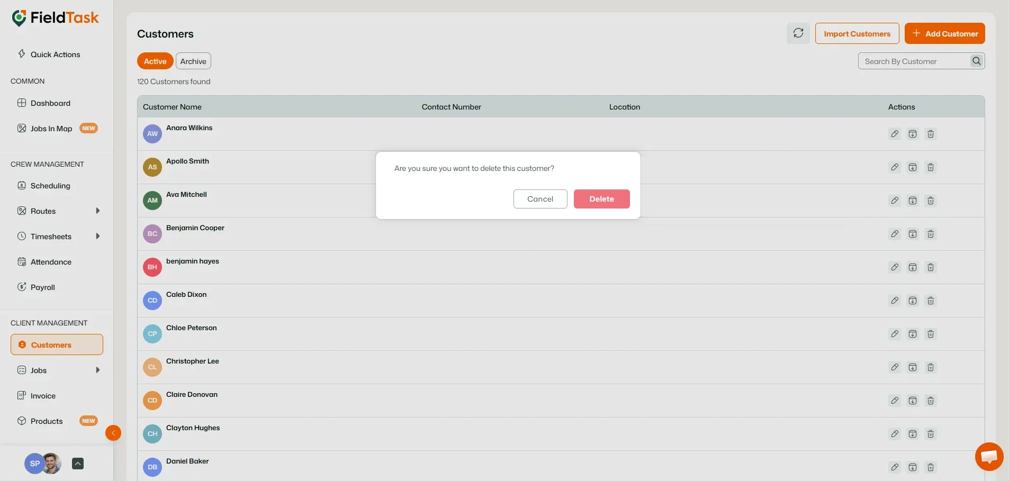Click the Customer Name column header
Image resolution: width=1009 pixels, height=481 pixels.
[x=172, y=107]
